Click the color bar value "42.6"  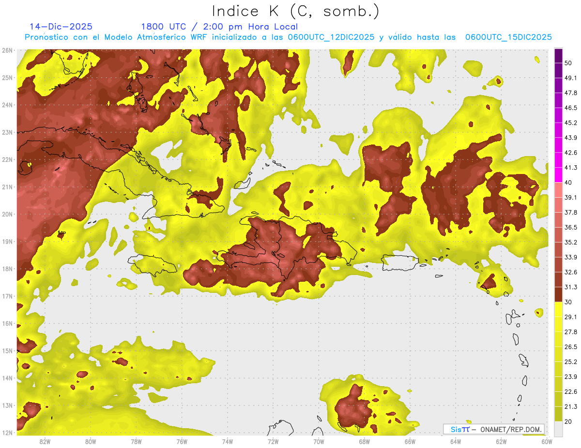(571, 153)
